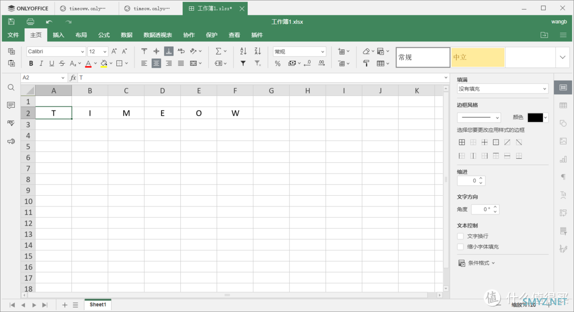Open the 文件 menu tab
Viewport: 574px width, 312px height.
13,35
